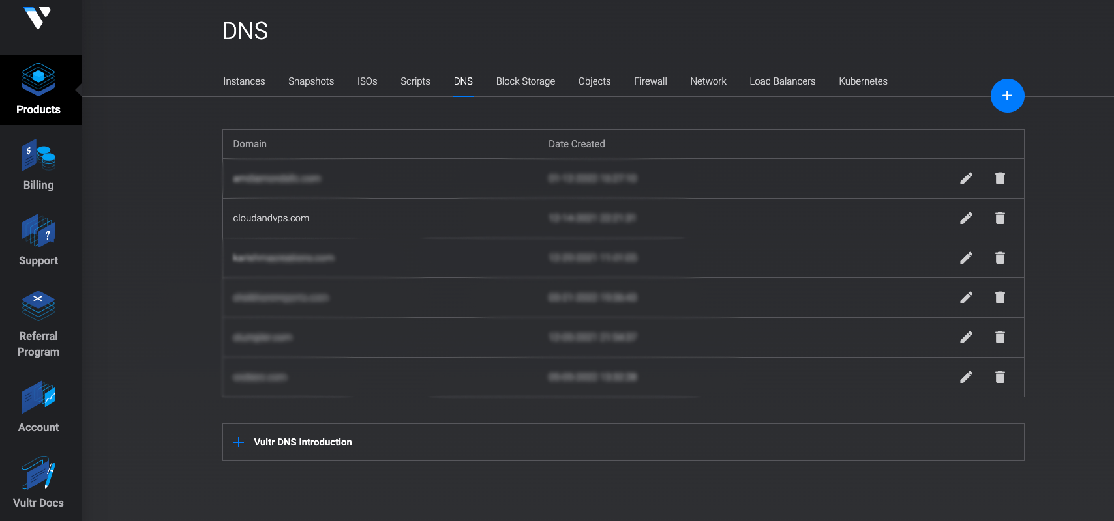Click the cloudandvps.com date created value
Viewport: 1114px width, 521px height.
[592, 218]
